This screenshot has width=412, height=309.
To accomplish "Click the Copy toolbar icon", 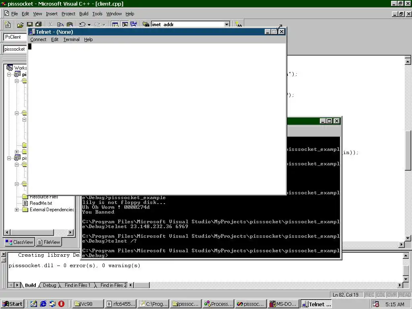I will (60, 25).
